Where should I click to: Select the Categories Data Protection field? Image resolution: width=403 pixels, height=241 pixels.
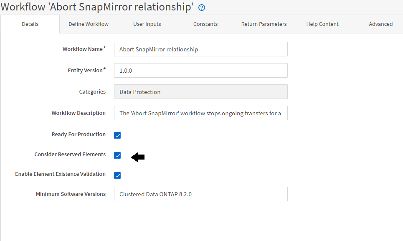(x=200, y=92)
